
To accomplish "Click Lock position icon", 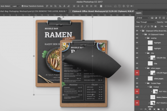I will click(148, 26).
